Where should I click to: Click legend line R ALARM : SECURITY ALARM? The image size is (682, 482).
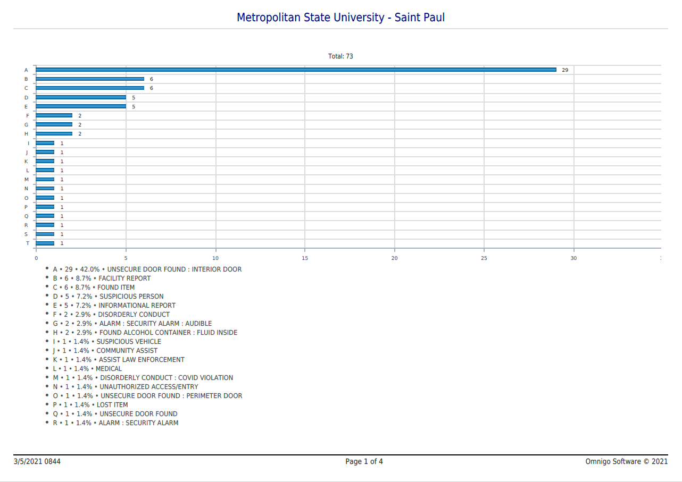click(115, 423)
